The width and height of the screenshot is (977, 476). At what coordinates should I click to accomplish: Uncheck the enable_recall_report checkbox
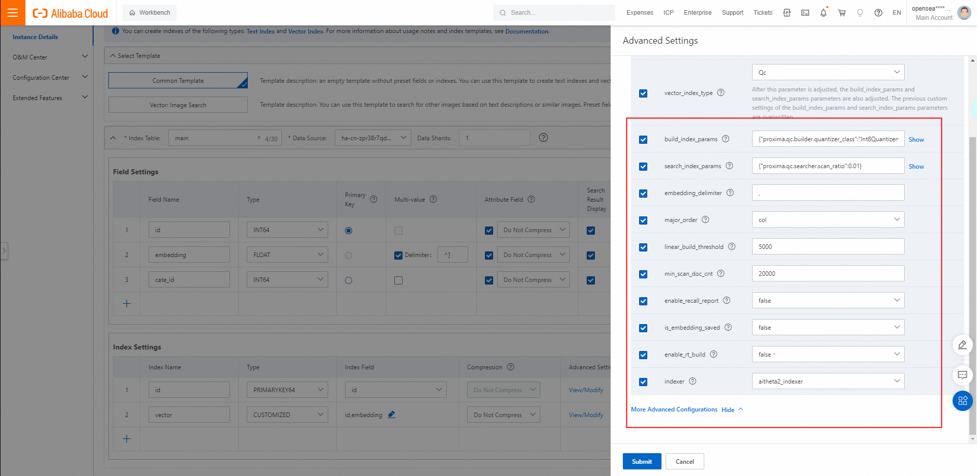coord(643,301)
